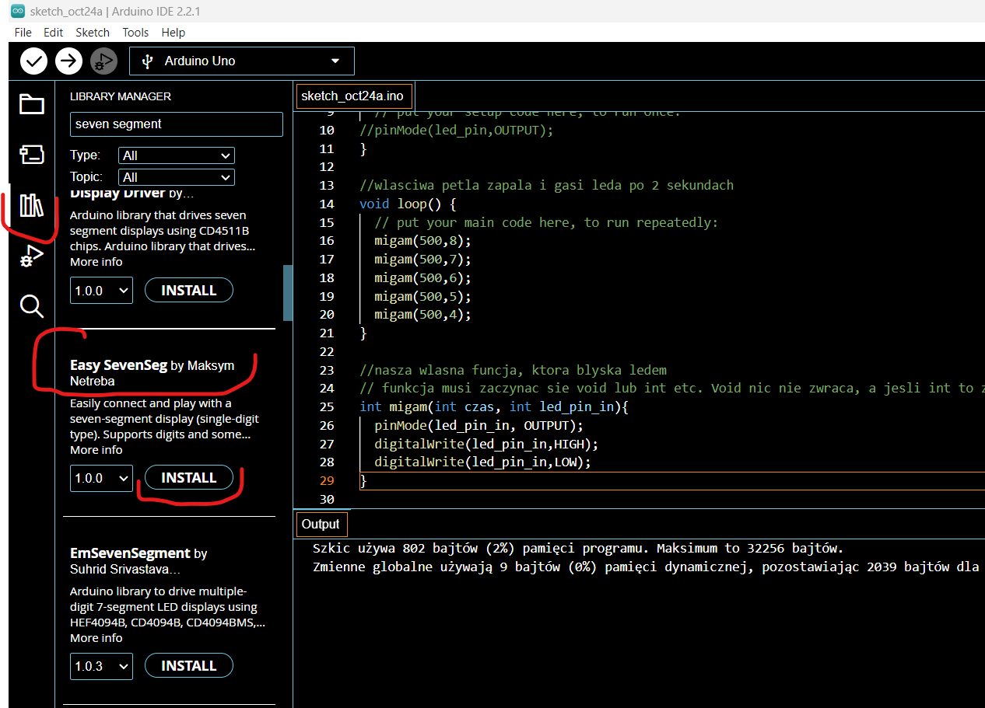Click the digitalWrite(led_pin_in,HIGH) line

(x=486, y=444)
